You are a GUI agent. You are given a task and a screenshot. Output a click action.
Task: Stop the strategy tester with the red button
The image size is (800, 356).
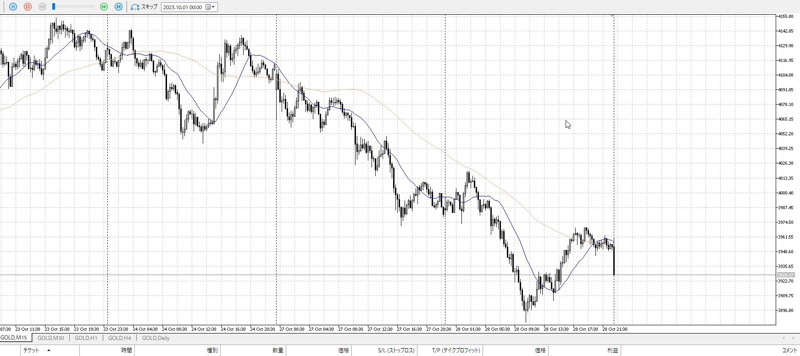28,7
